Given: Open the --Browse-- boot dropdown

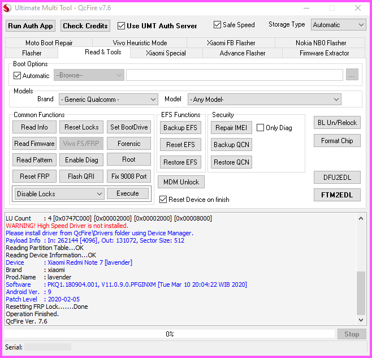Looking at the screenshot, I should tap(89, 75).
